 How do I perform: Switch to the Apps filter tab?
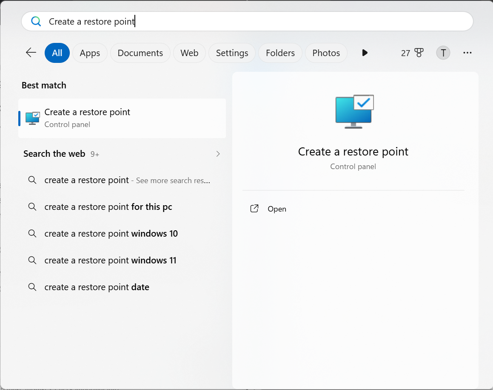tap(90, 53)
